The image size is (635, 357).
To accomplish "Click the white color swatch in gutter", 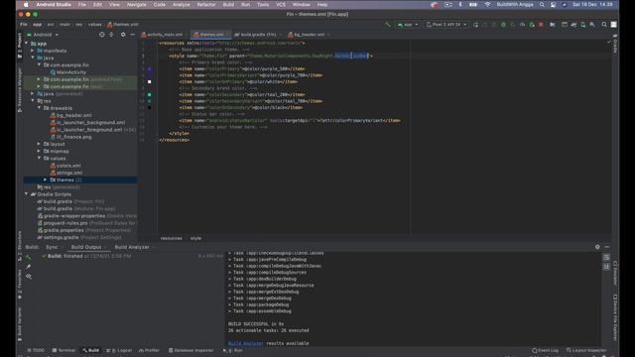I will 150,82.
